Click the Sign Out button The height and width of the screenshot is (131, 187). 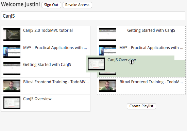click(51, 5)
